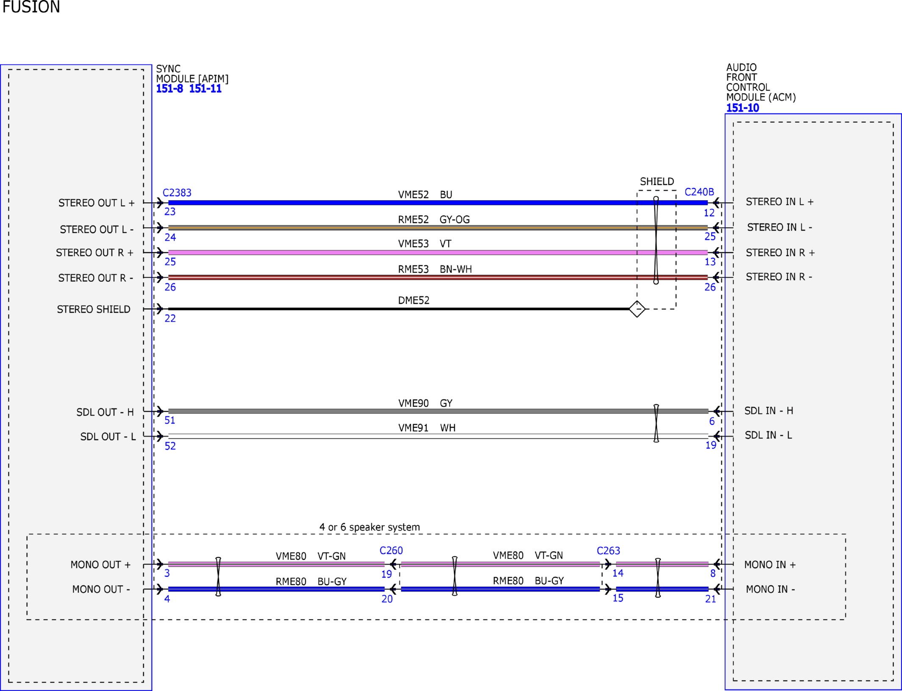
Task: Click pin 4 at MONO OUT -
Action: (167, 599)
